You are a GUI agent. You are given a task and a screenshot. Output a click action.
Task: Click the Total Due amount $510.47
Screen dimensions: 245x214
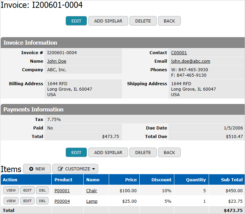coord(234,136)
